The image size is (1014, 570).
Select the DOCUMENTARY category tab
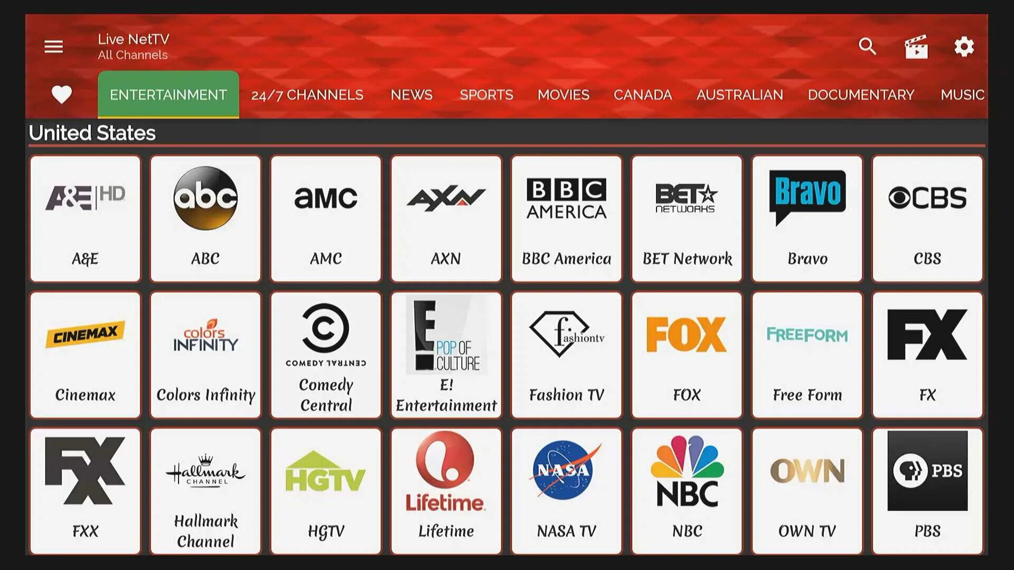[x=861, y=94]
